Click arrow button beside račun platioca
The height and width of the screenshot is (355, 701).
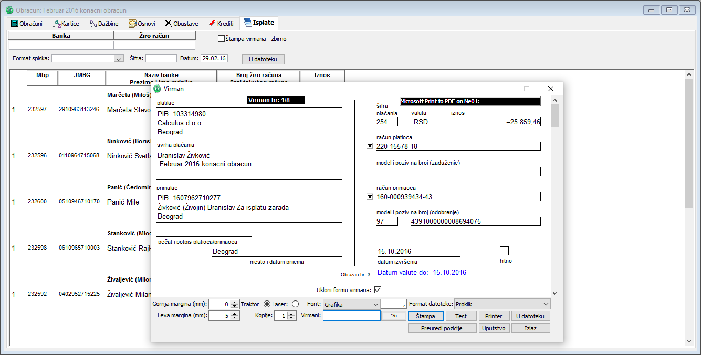370,146
